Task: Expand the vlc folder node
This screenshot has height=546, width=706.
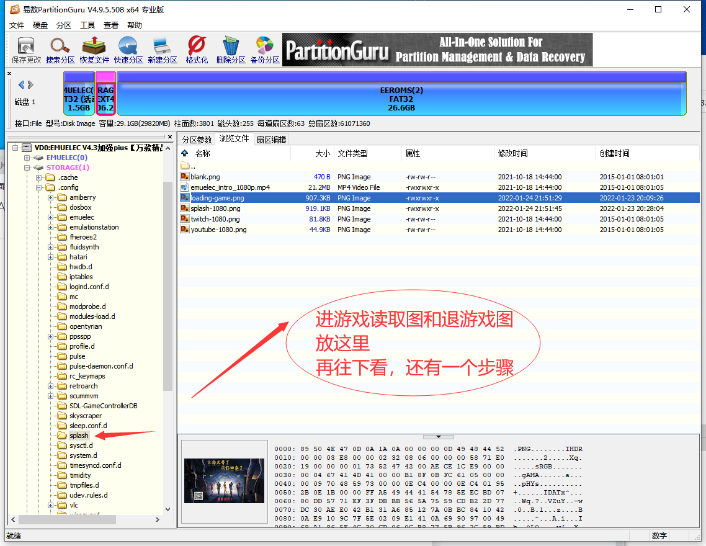Action: pyautogui.click(x=50, y=505)
